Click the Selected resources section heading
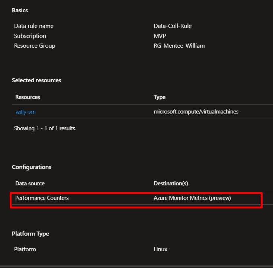 (x=36, y=80)
